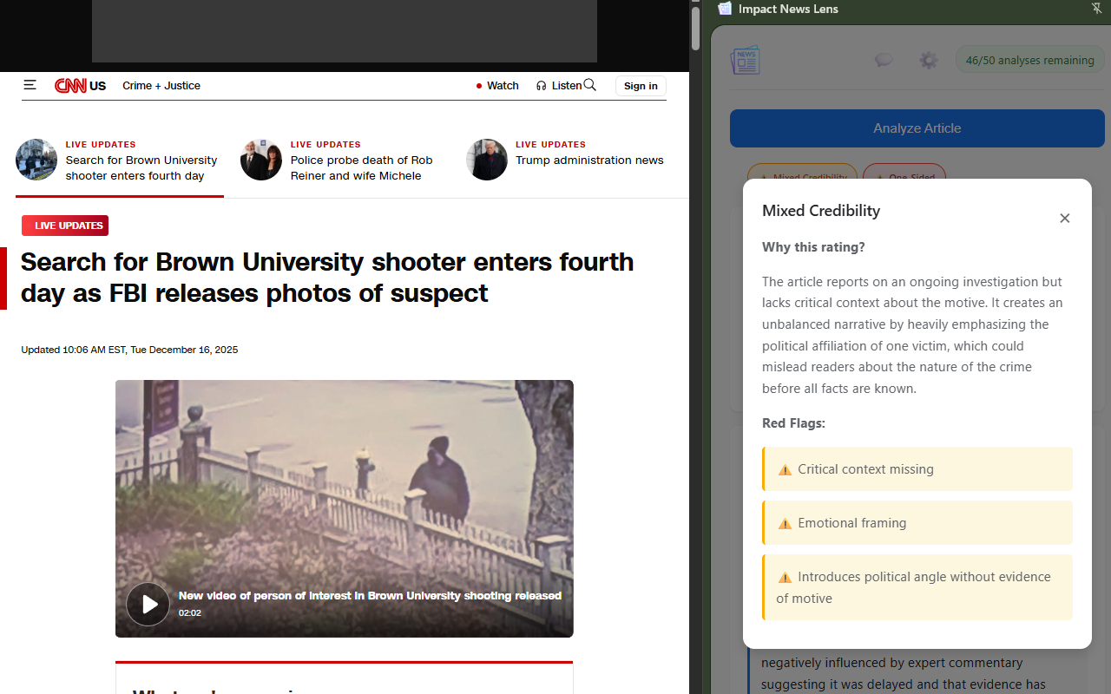Screen dimensions: 1111x694
Task: Click the Why this rating? subheading
Action: 813,247
